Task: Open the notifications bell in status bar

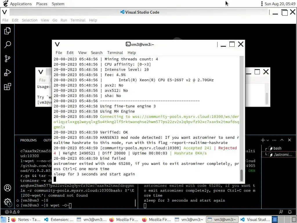Action: point(290,212)
